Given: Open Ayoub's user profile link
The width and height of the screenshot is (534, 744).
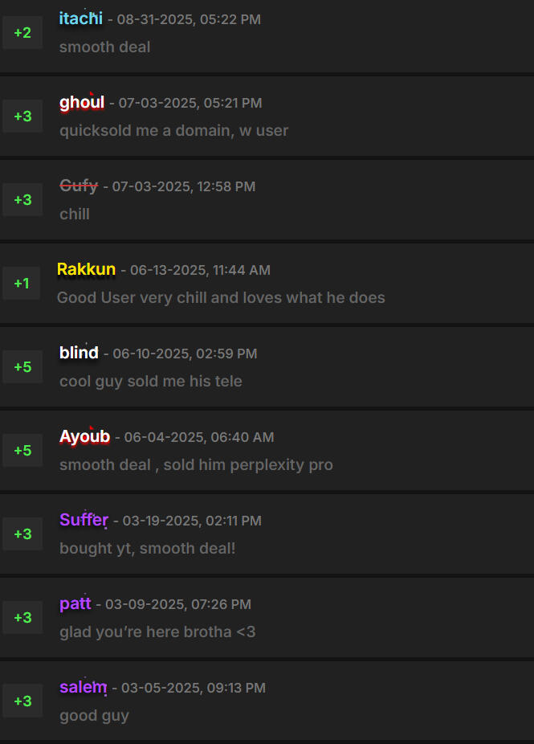Looking at the screenshot, I should (84, 437).
